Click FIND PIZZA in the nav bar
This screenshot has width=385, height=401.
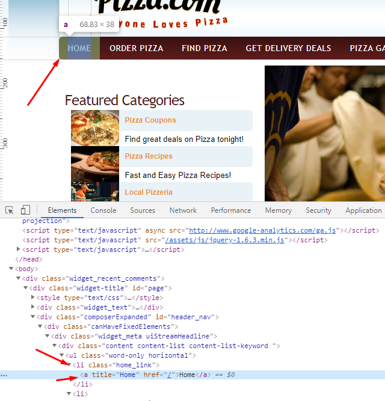pos(205,48)
